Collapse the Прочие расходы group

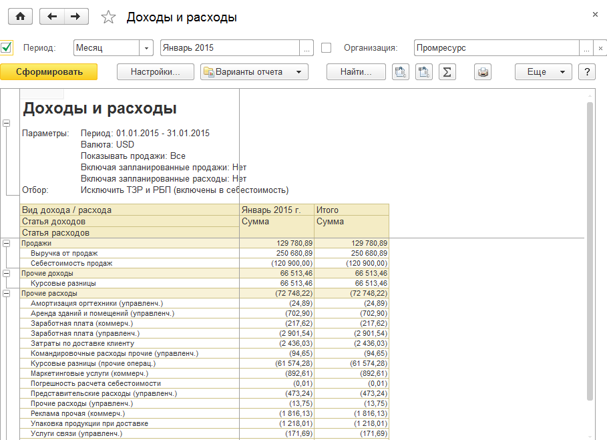7,294
